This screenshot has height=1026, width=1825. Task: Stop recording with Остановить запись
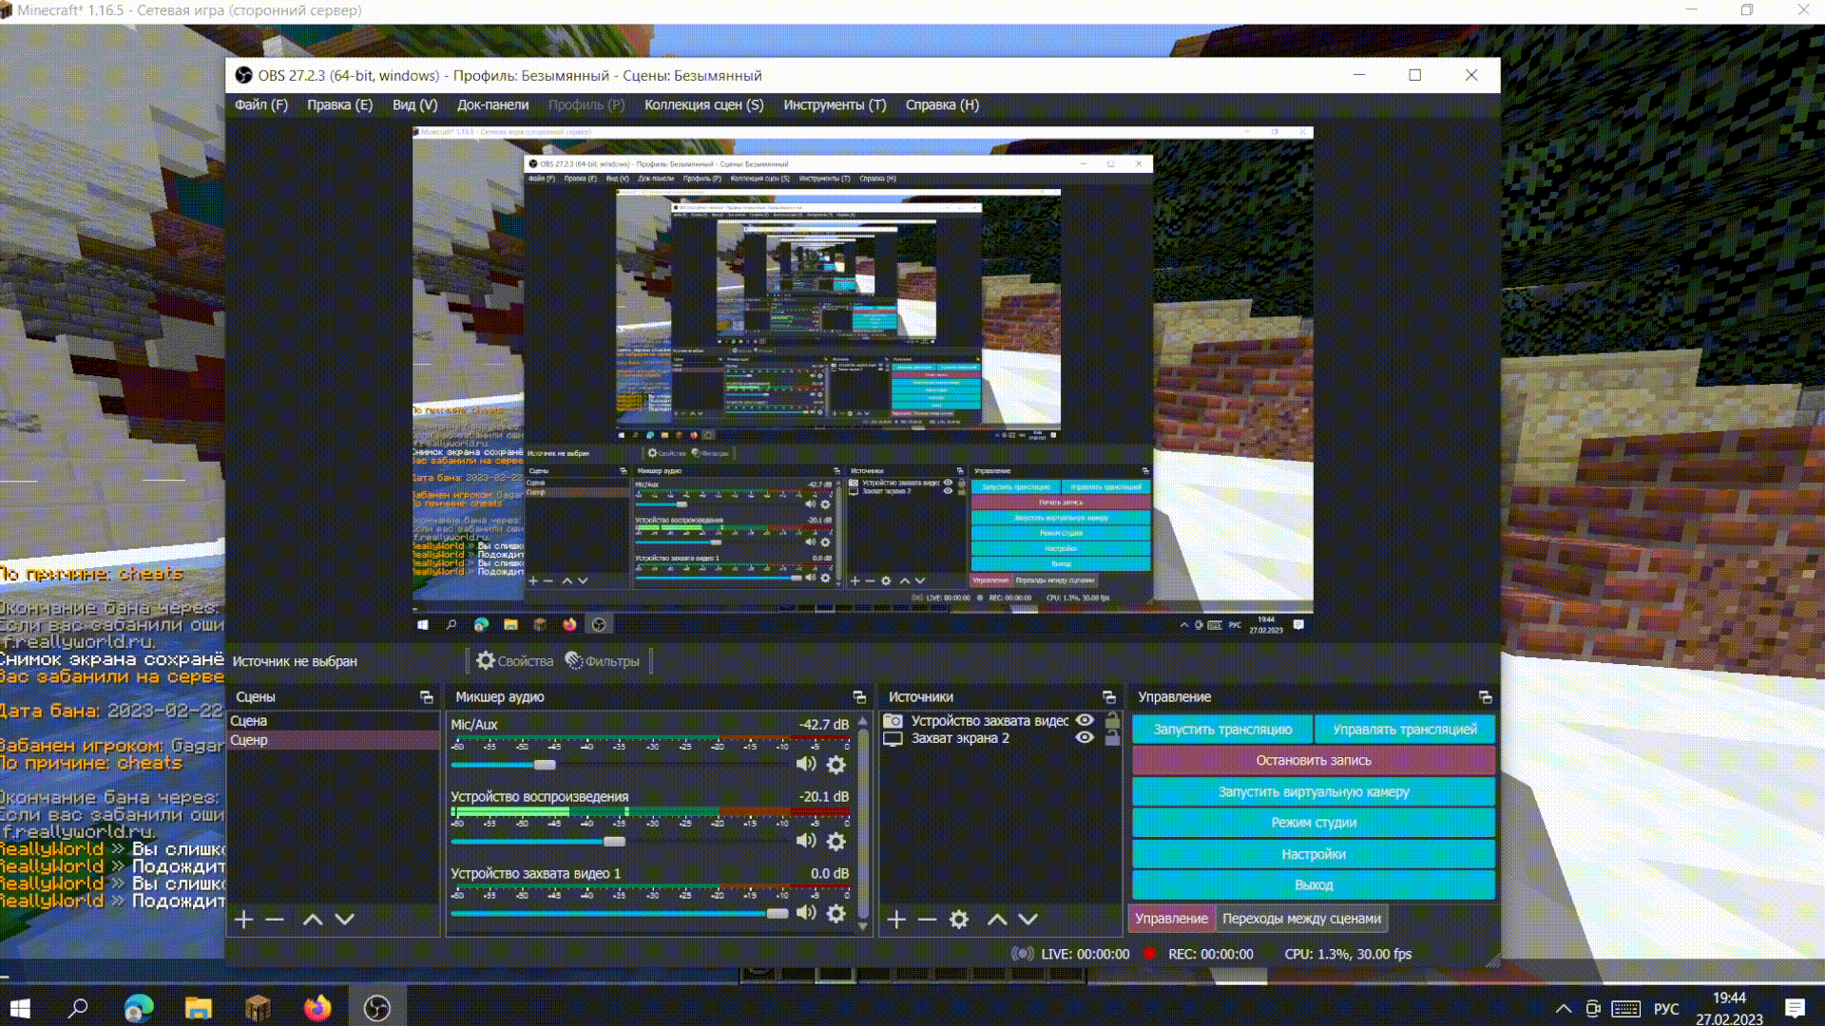(x=1314, y=760)
